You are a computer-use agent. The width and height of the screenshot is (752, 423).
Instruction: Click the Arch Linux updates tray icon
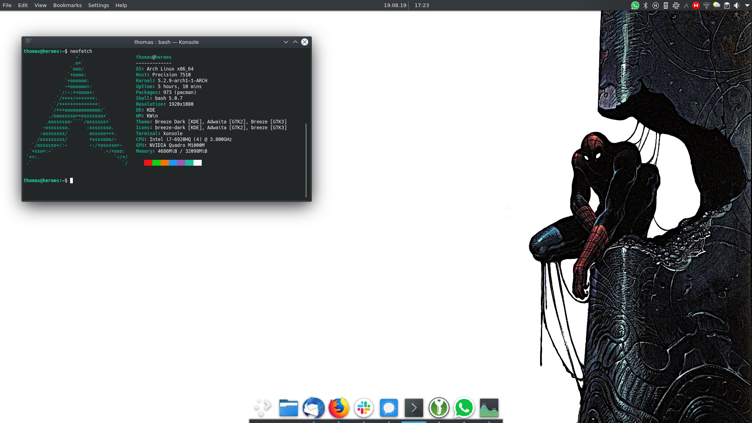point(686,5)
